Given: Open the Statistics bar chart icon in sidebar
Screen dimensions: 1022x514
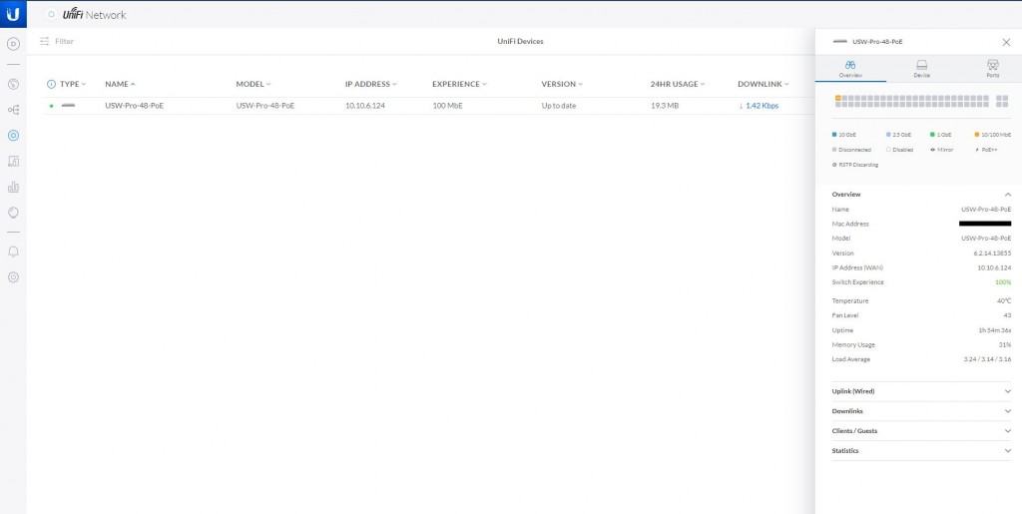Looking at the screenshot, I should (x=13, y=187).
